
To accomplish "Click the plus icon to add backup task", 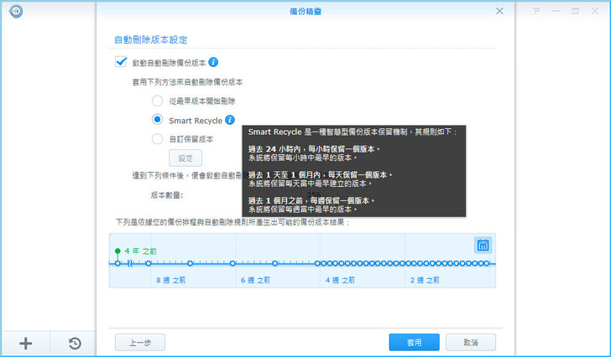I will [x=25, y=343].
